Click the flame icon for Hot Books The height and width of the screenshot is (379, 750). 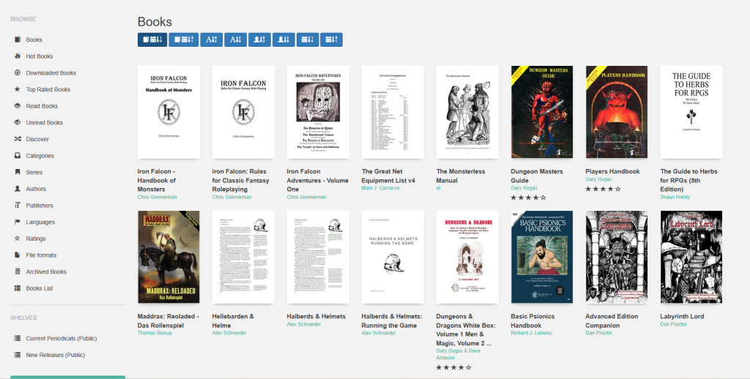pos(18,56)
